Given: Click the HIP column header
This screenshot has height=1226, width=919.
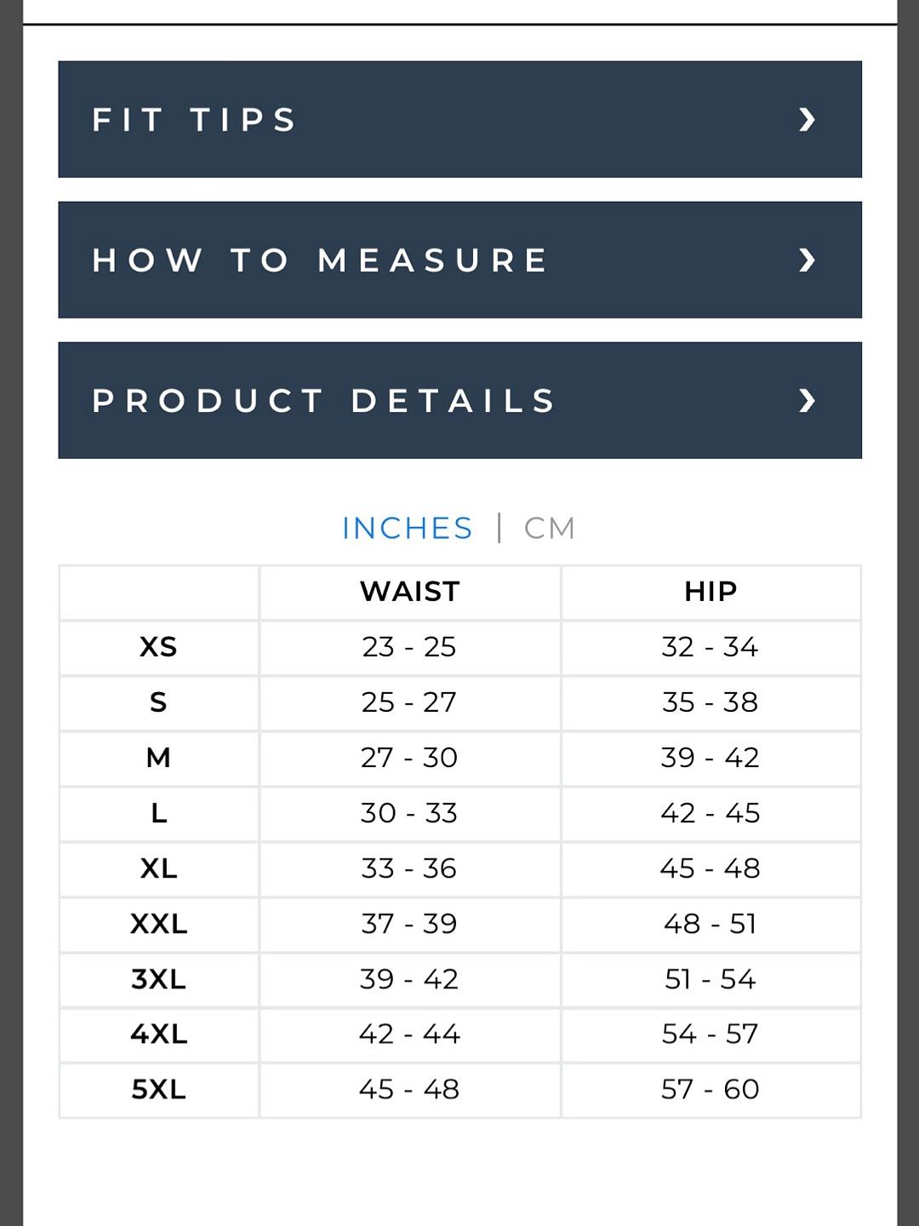Looking at the screenshot, I should coord(711,591).
